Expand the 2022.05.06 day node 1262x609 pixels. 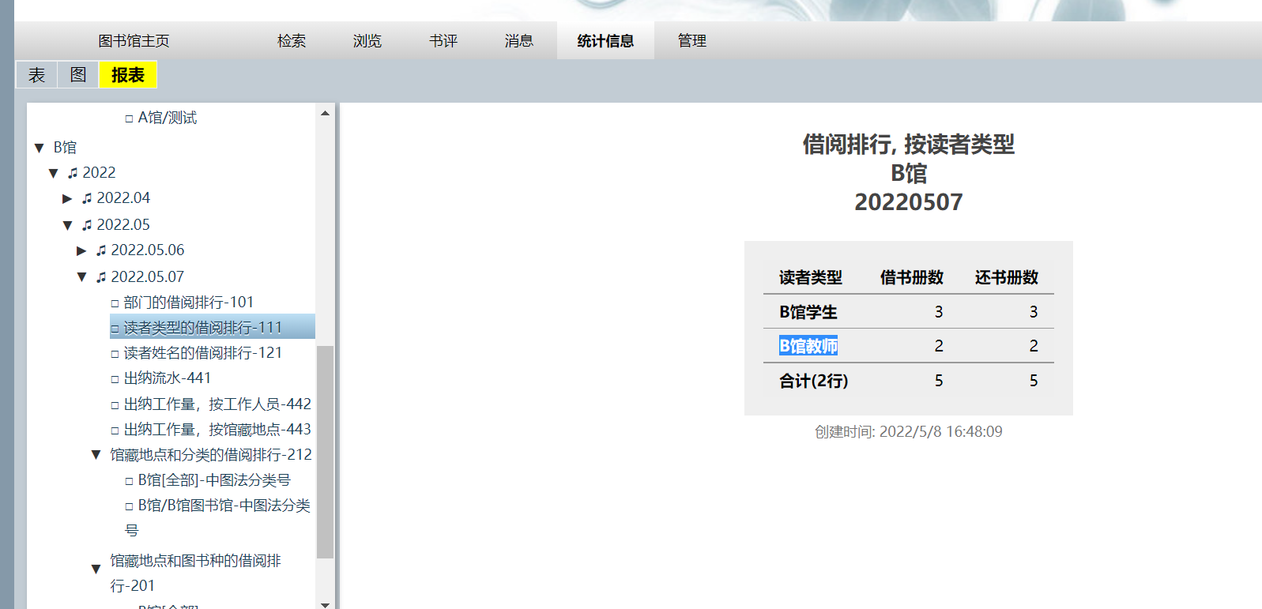pyautogui.click(x=81, y=250)
